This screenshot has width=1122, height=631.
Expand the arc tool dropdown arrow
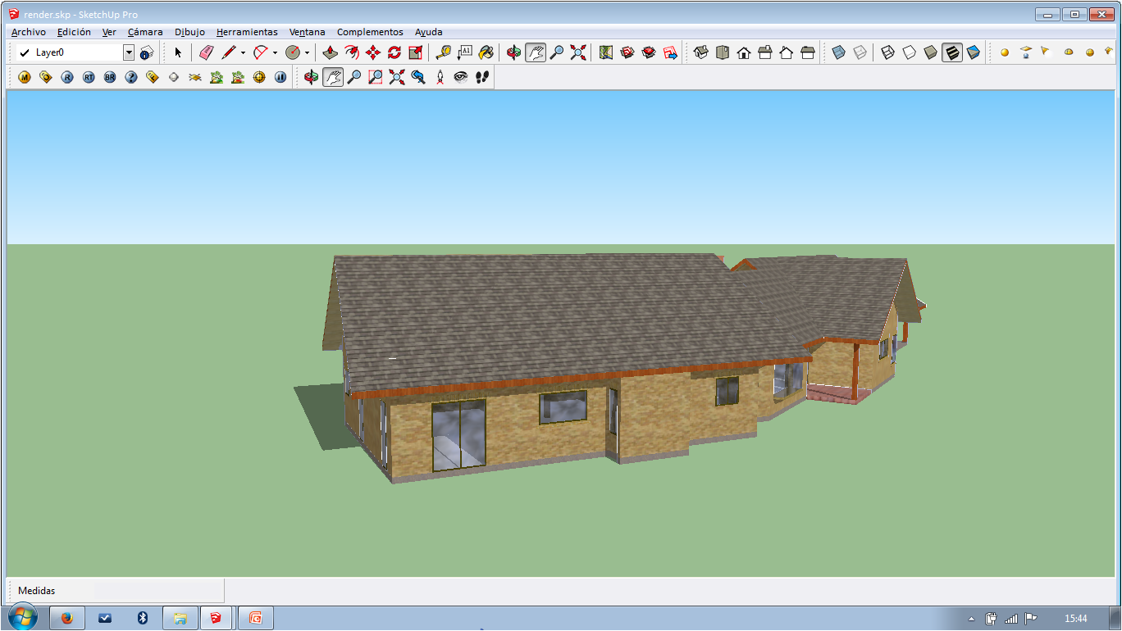pos(275,52)
